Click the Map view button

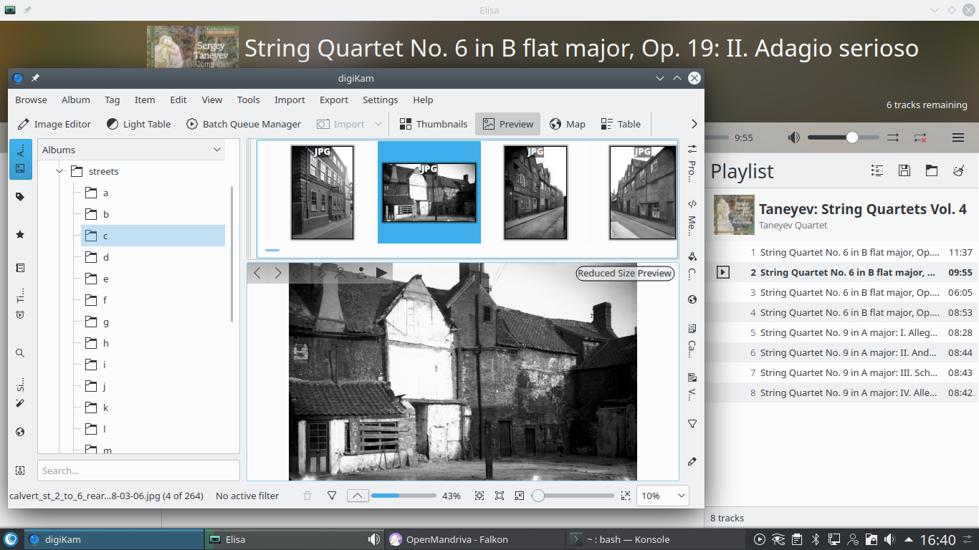pos(567,124)
